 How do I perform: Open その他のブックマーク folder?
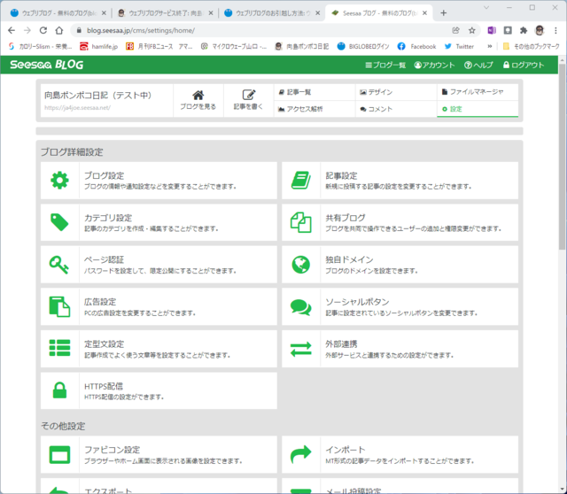coord(531,46)
